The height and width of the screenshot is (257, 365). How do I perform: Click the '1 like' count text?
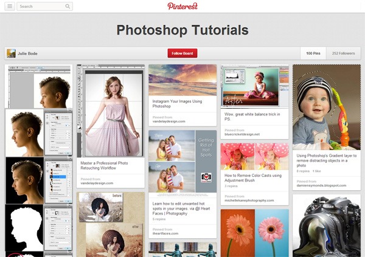[316, 171]
